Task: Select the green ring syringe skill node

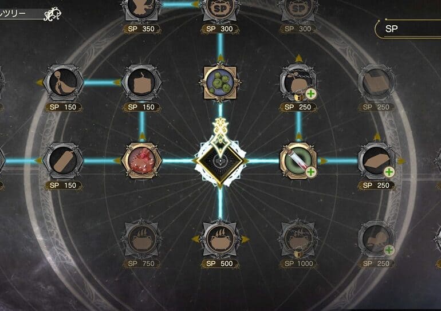Action: tap(299, 160)
